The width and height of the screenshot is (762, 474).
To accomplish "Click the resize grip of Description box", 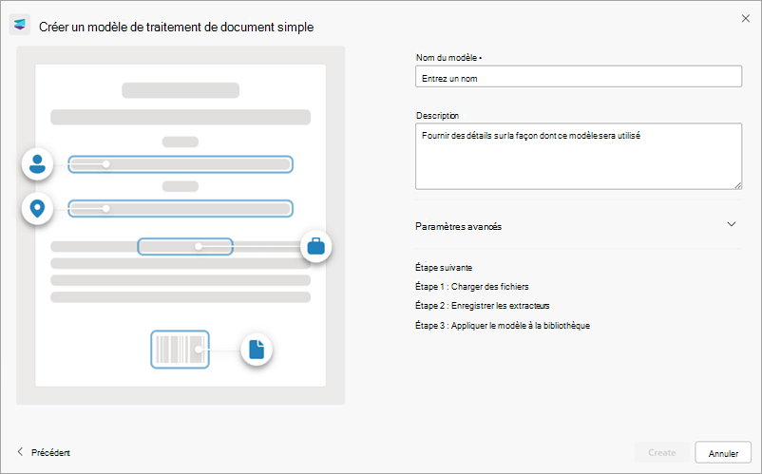I will pos(737,185).
